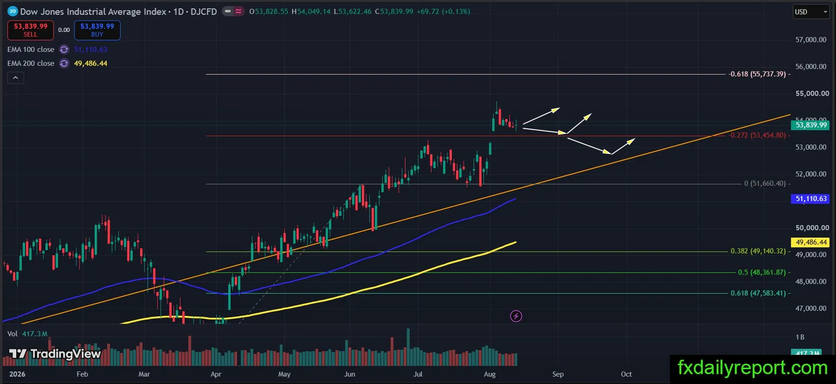Click the Vol 417.3M volume legend
The height and width of the screenshot is (384, 836).
27,334
